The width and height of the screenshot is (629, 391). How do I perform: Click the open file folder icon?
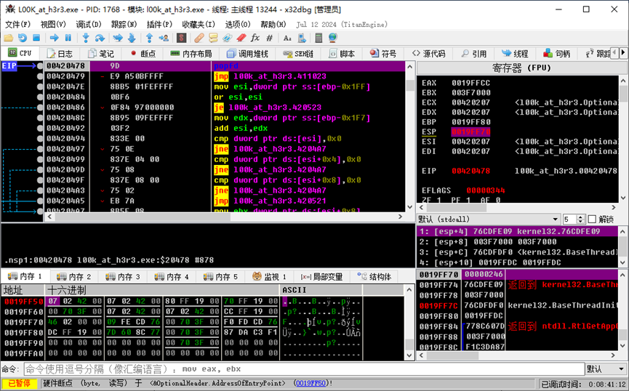(x=8, y=38)
